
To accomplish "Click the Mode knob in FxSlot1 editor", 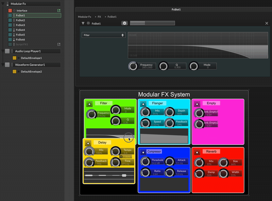I will point(193,66).
